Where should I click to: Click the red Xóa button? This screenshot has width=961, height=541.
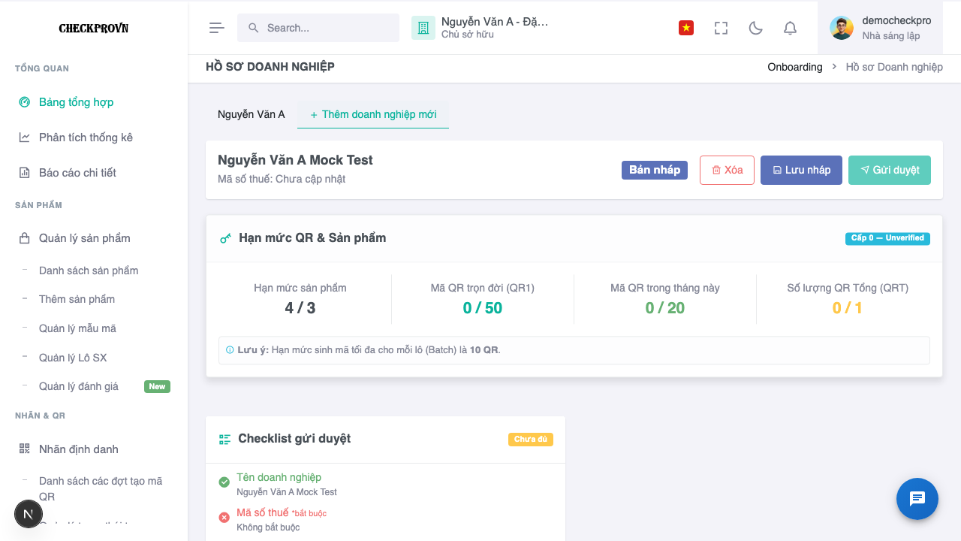(727, 170)
